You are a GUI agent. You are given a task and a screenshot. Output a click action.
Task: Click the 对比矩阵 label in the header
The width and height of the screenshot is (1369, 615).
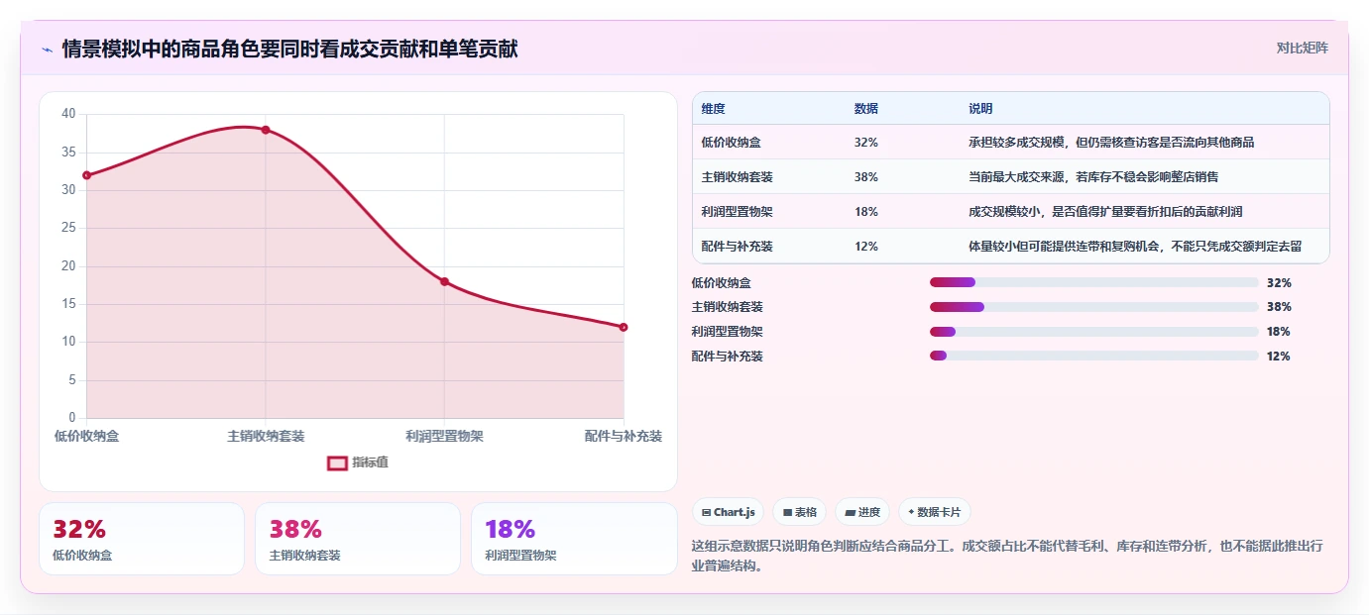coord(1302,48)
